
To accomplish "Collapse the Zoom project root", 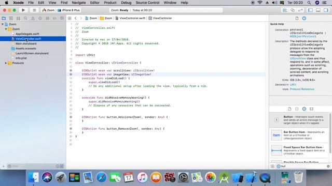I will pyautogui.click(x=3, y=24).
